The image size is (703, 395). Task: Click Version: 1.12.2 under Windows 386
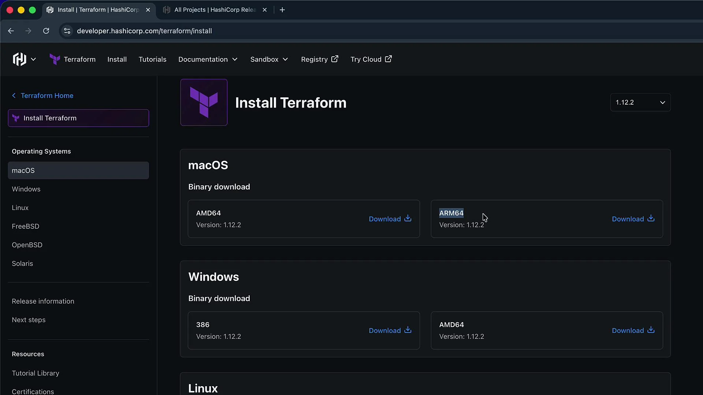[219, 336]
